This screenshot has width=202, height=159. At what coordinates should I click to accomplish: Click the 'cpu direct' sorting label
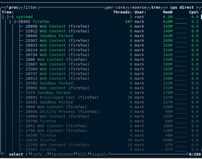point(182,7)
